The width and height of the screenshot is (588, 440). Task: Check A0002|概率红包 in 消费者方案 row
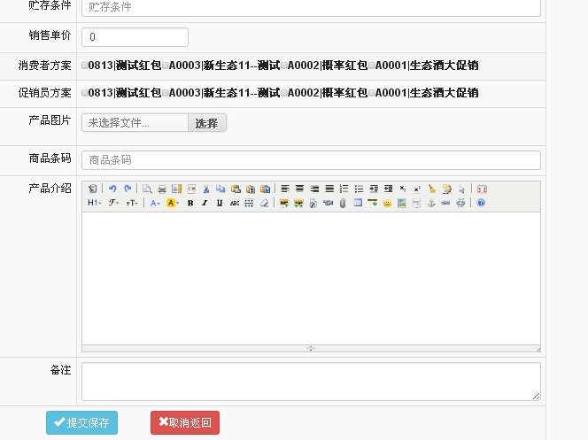284,66
